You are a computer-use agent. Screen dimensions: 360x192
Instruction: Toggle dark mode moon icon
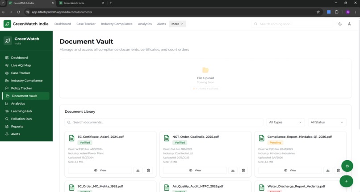tap(340, 24)
